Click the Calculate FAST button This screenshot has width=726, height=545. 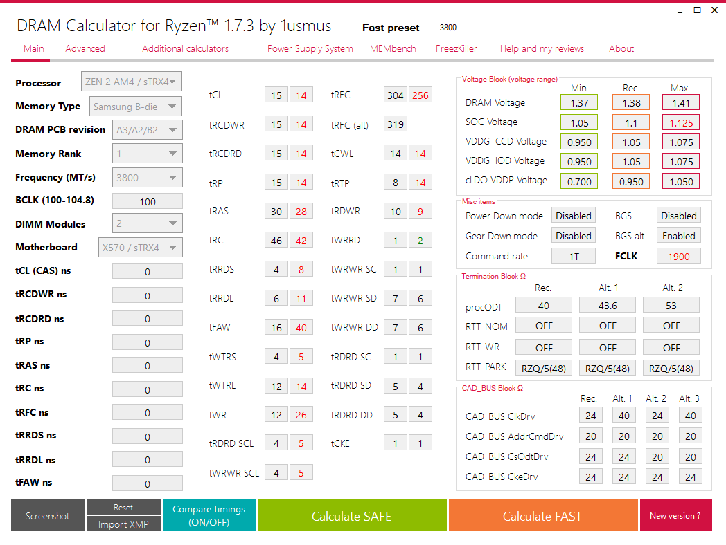pyautogui.click(x=542, y=515)
